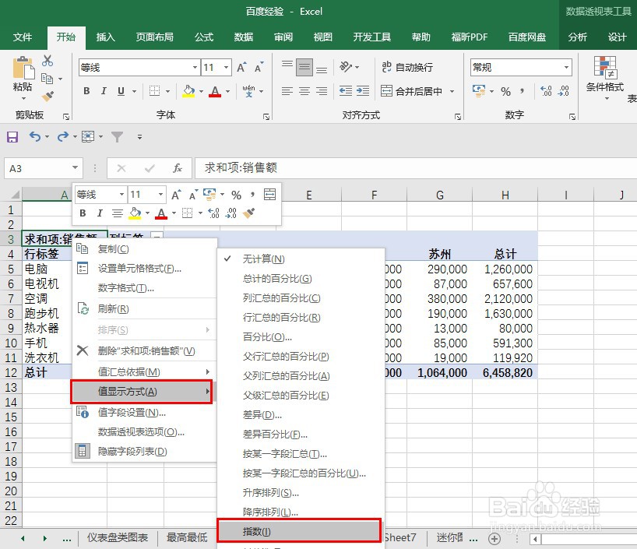Increase font size in the ribbon

click(x=241, y=68)
